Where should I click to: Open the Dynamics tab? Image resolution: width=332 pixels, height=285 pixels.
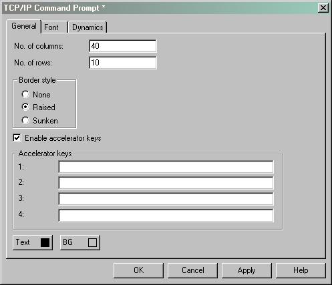click(88, 27)
